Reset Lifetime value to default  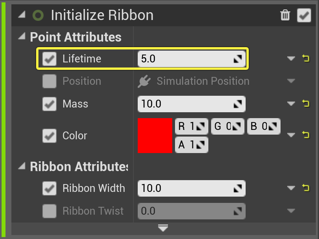pos(306,58)
